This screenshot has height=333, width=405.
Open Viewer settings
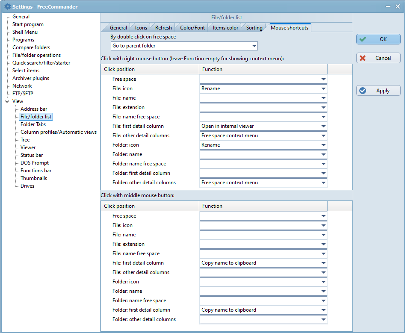28,147
